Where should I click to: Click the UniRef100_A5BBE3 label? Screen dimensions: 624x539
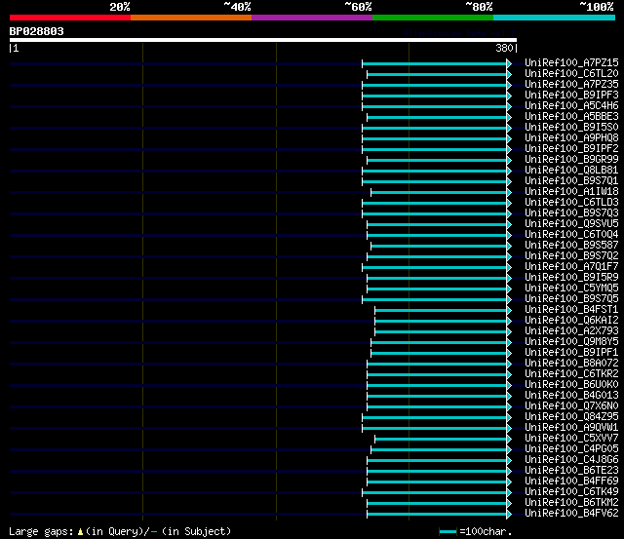coord(571,117)
